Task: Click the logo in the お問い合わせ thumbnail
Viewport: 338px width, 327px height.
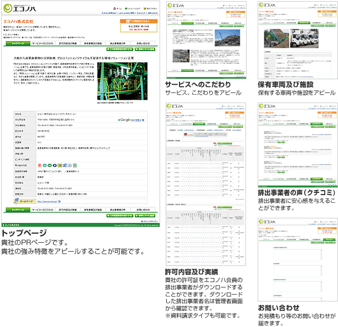Action: 267,222
